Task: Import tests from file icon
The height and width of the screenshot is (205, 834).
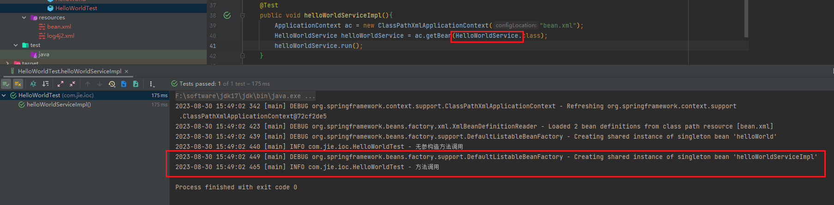Action: point(124,84)
